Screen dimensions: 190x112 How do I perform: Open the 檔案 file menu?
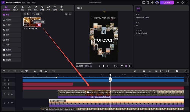click(x=24, y=2)
